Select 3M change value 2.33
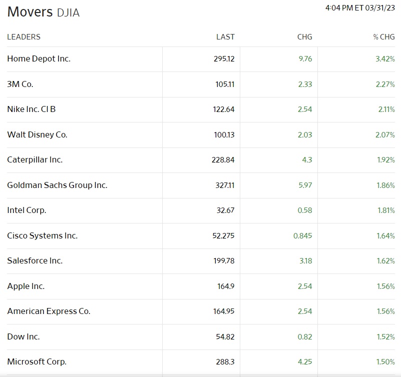The height and width of the screenshot is (377, 401). 305,84
